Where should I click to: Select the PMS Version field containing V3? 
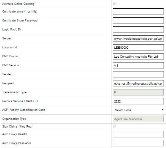(x=138, y=65)
